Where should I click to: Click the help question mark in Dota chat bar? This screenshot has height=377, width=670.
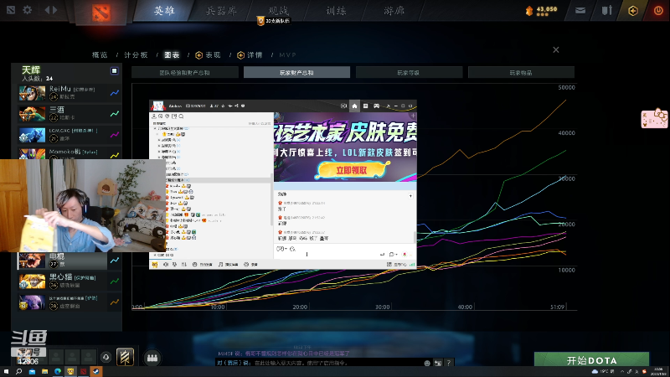448,363
